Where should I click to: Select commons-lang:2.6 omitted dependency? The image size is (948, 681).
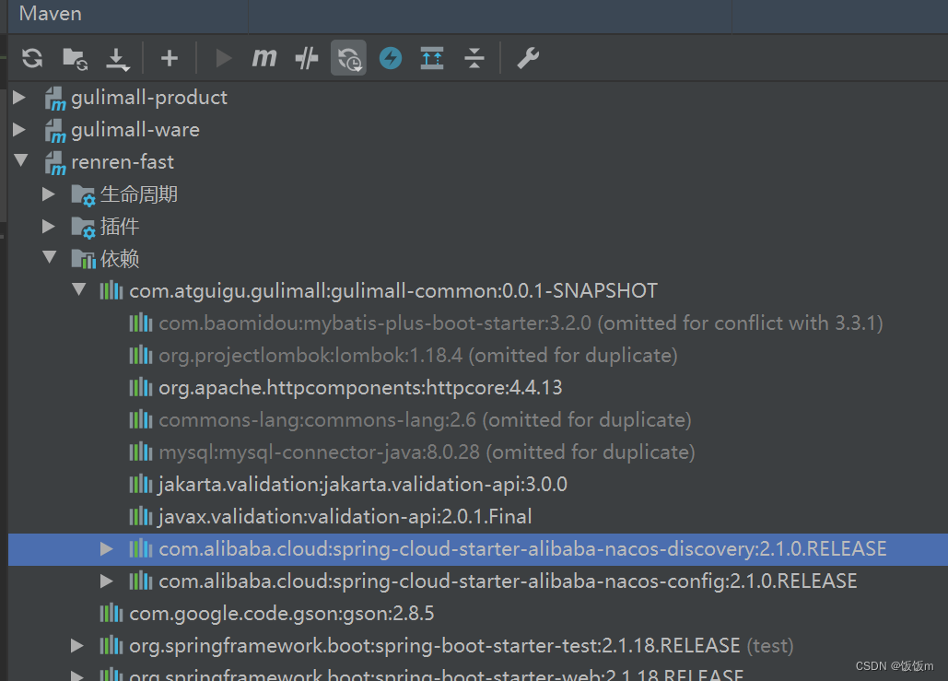[425, 419]
